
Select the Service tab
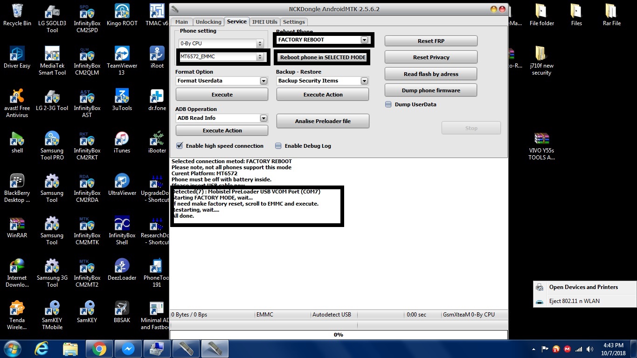(x=237, y=21)
